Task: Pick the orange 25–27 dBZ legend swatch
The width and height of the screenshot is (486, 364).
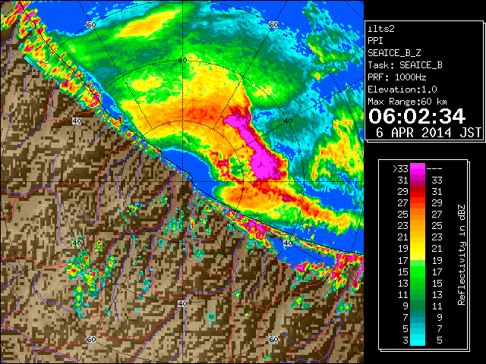Action: click(418, 215)
